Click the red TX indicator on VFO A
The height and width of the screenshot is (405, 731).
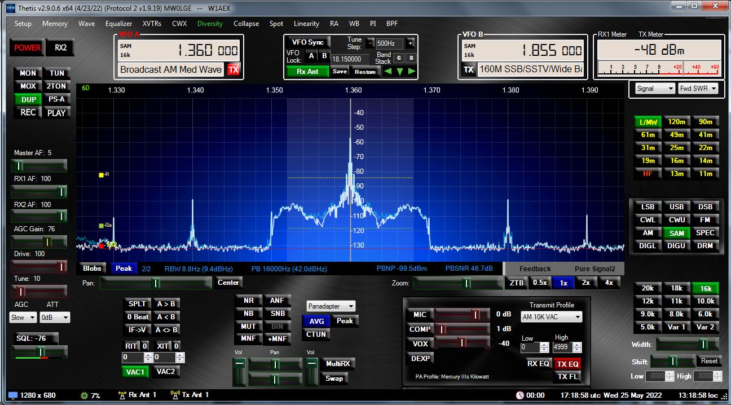[233, 70]
